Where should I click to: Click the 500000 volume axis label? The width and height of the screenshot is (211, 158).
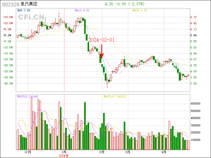click(195, 111)
